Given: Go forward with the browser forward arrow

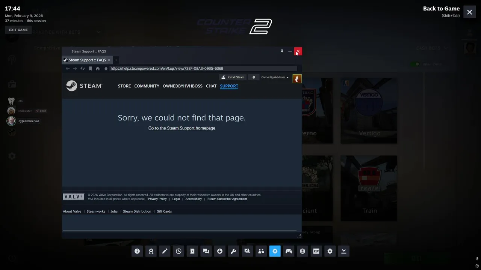Looking at the screenshot, I should (75, 69).
